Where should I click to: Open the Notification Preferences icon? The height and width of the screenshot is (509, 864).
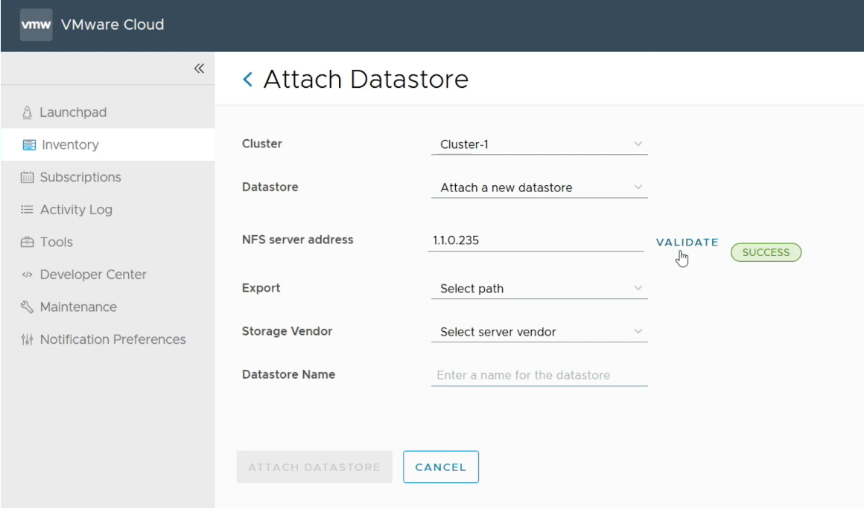[x=28, y=339]
